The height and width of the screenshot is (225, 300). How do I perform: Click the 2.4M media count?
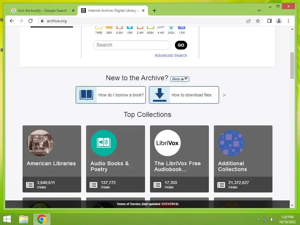(x=140, y=33)
